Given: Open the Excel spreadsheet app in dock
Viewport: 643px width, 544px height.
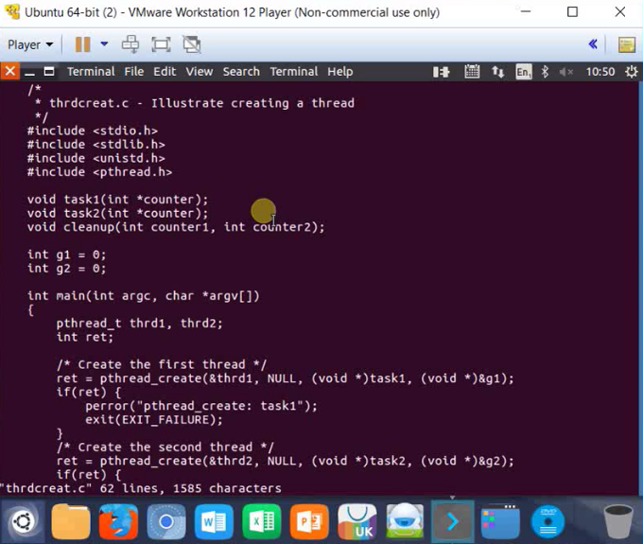Looking at the screenshot, I should pos(261,521).
